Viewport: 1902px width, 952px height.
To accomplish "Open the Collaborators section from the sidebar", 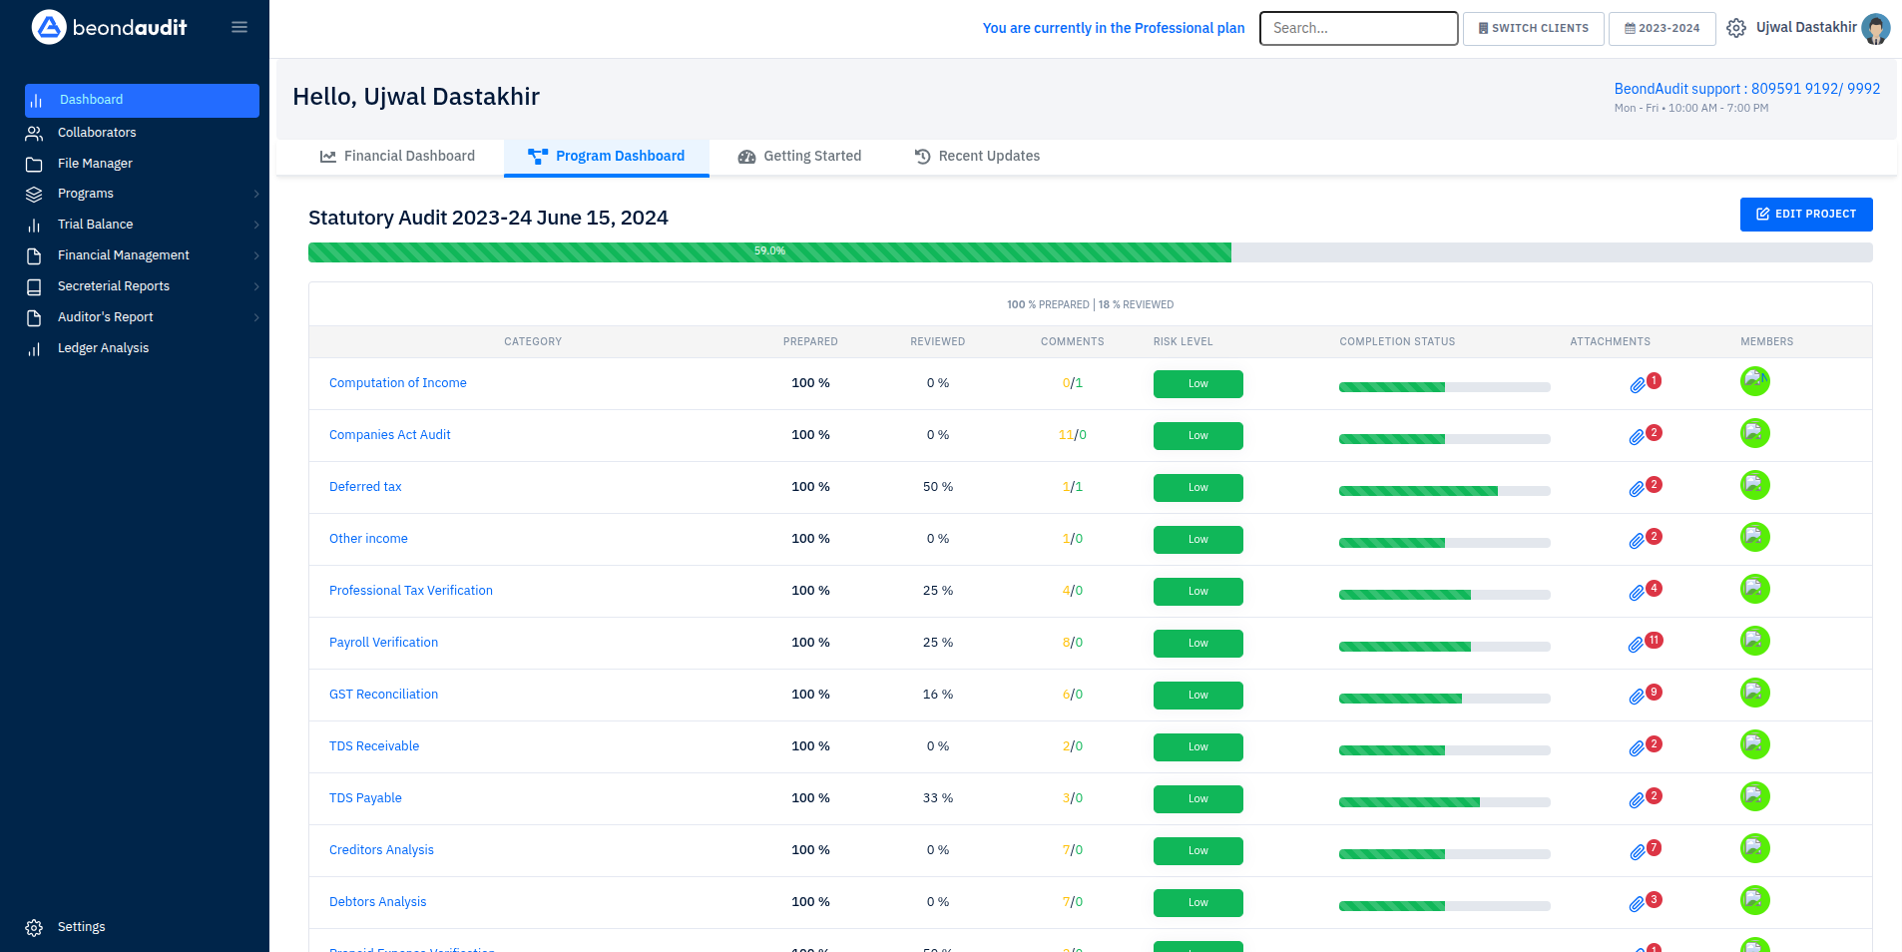I will coord(98,132).
